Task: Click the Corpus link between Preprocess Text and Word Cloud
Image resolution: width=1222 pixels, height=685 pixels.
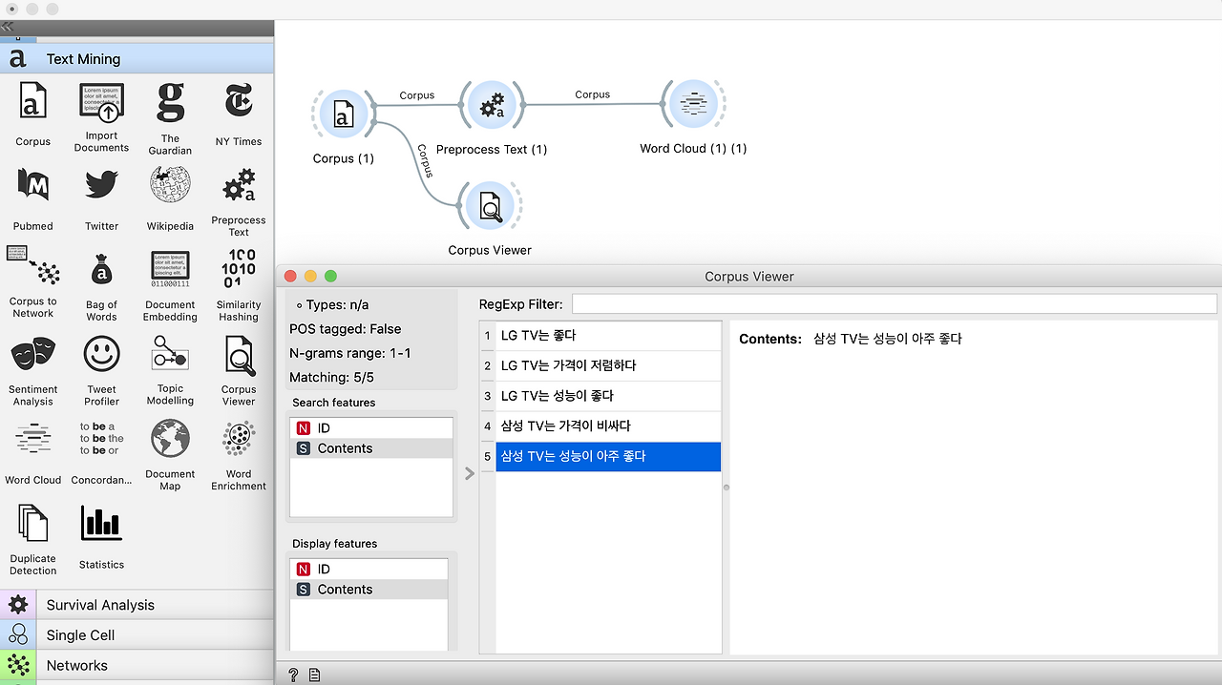Action: [x=592, y=94]
